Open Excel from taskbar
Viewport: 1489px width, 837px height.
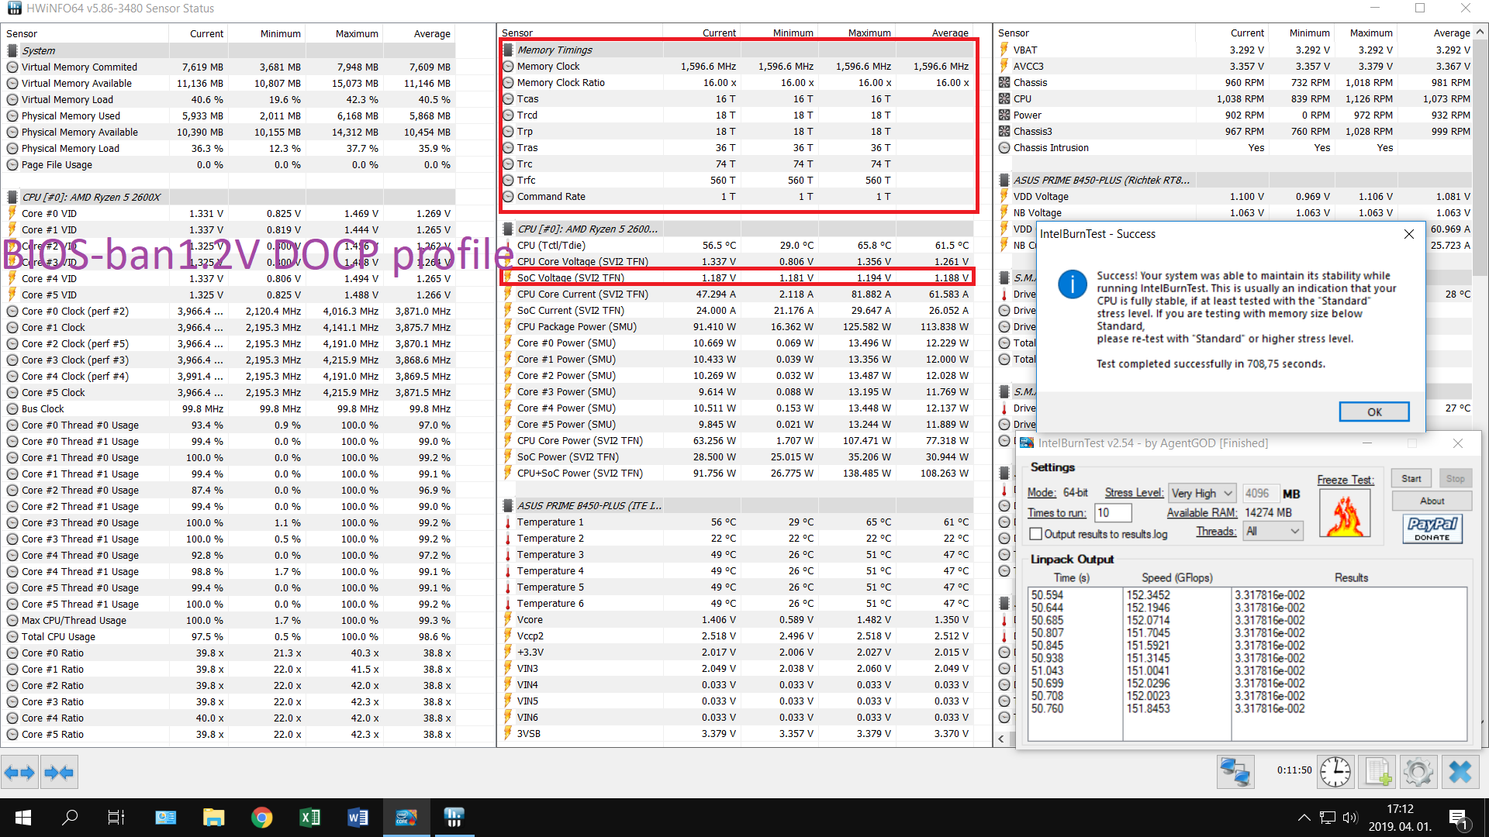tap(310, 818)
